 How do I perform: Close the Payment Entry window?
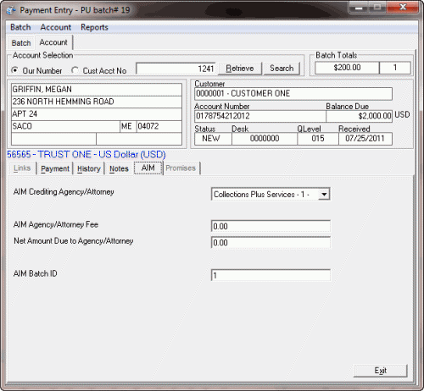[403, 8]
